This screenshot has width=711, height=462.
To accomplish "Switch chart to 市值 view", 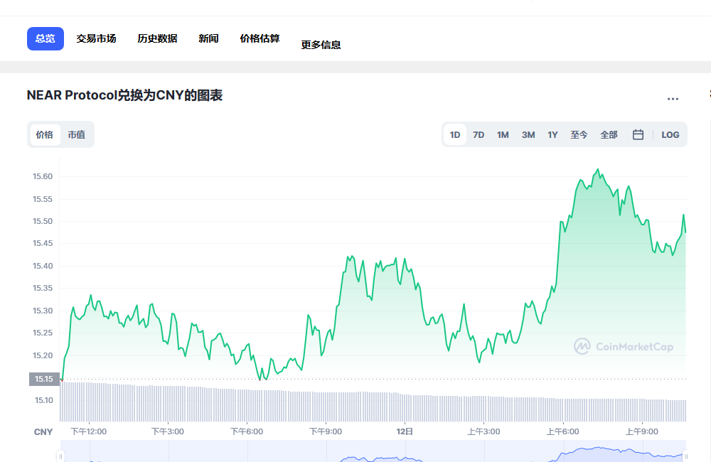I will (x=77, y=134).
